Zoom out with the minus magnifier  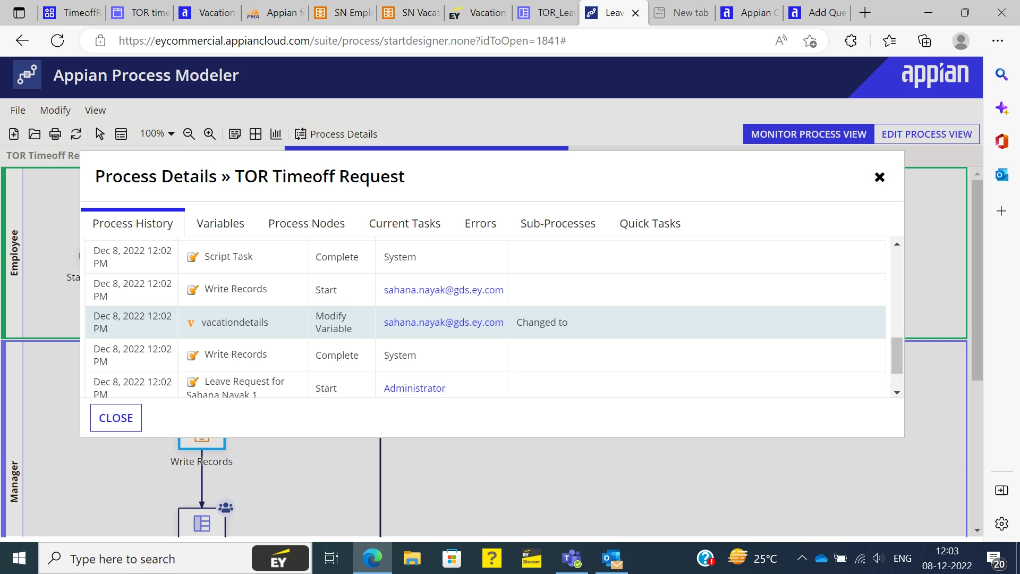click(x=189, y=134)
